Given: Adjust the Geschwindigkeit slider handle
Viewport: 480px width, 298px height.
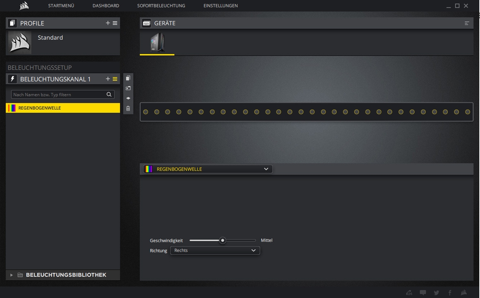Looking at the screenshot, I should pos(223,240).
